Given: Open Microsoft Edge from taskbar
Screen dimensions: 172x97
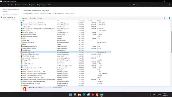Looking at the screenshot, I should pyautogui.click(x=84, y=95).
